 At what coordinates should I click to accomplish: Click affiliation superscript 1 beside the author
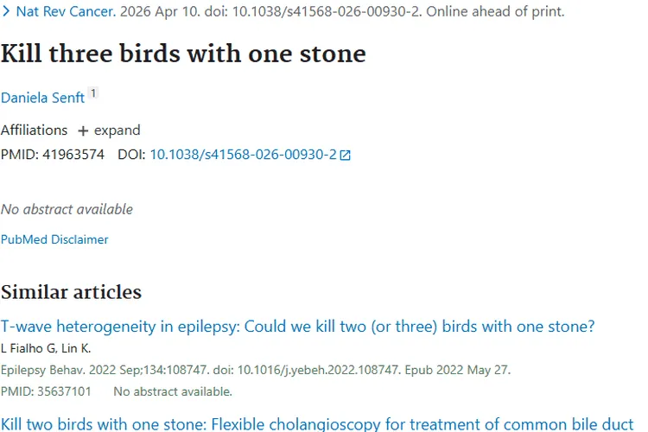[93, 93]
